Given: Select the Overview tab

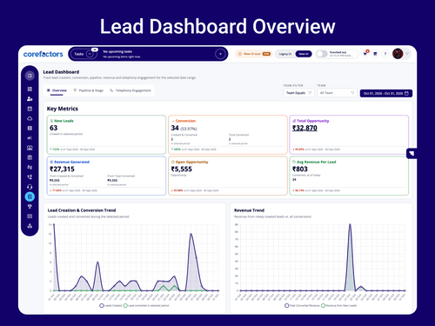Looking at the screenshot, I should 57,90.
